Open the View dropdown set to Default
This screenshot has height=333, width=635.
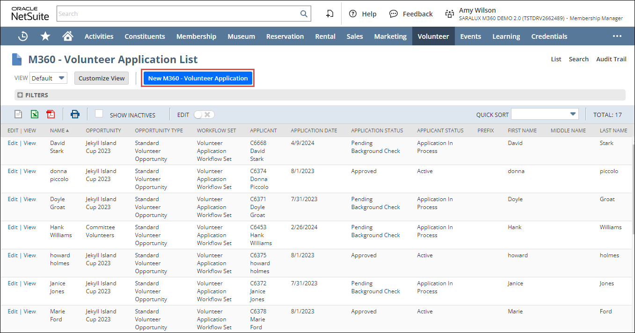(x=49, y=78)
